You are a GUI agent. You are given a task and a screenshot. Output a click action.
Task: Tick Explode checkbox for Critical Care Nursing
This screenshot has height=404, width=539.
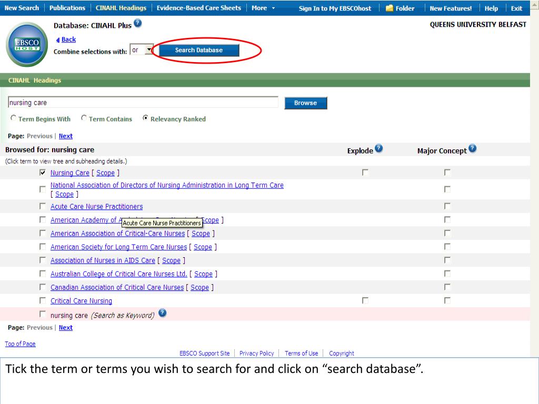(365, 300)
